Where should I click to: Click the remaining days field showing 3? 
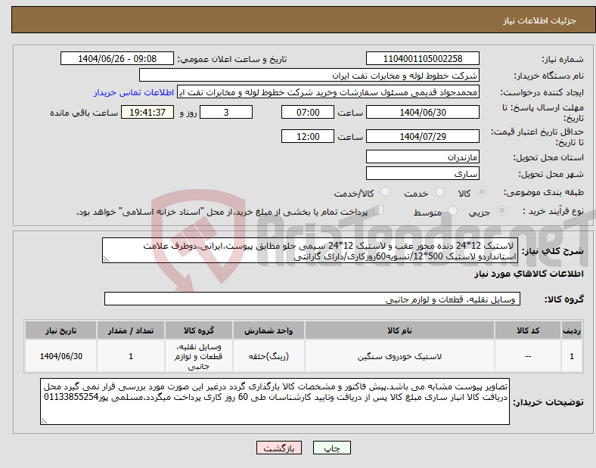pos(226,113)
